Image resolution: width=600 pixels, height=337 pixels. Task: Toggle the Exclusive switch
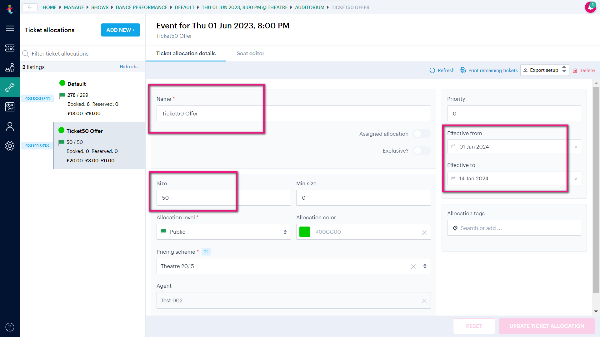point(422,151)
